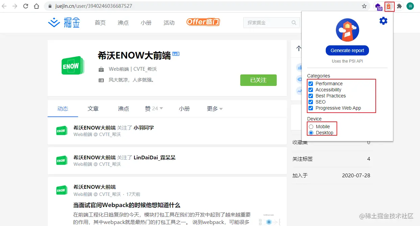Click the briefcase job icon

pyautogui.click(x=101, y=69)
